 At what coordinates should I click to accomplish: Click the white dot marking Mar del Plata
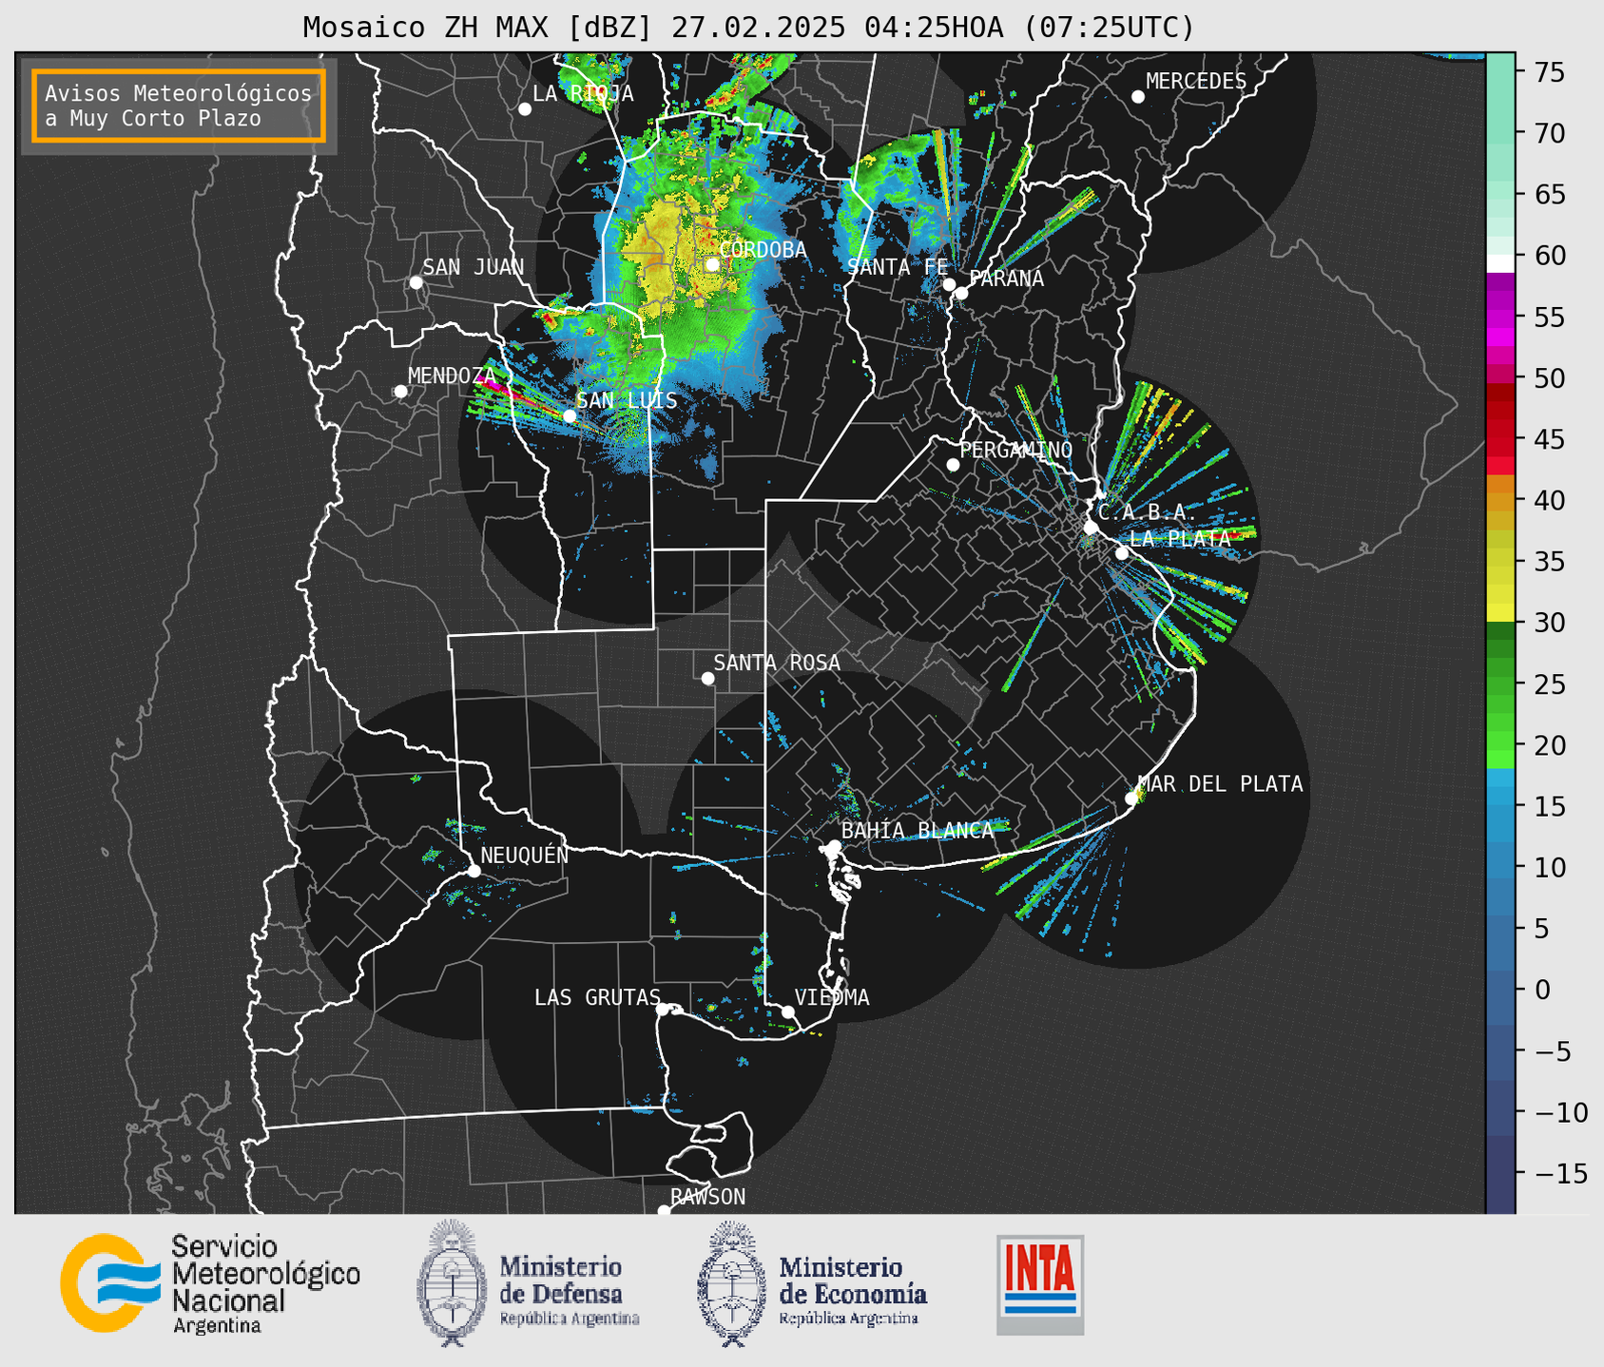click(x=1131, y=799)
